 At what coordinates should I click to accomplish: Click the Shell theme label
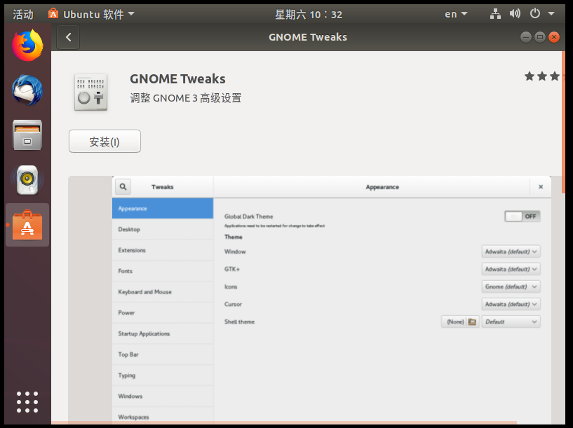click(x=239, y=322)
